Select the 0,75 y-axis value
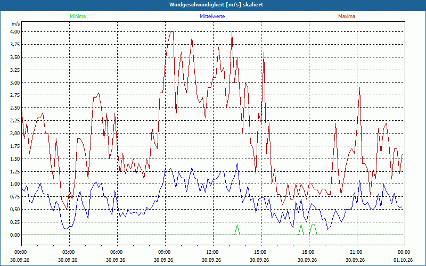 click(15, 197)
